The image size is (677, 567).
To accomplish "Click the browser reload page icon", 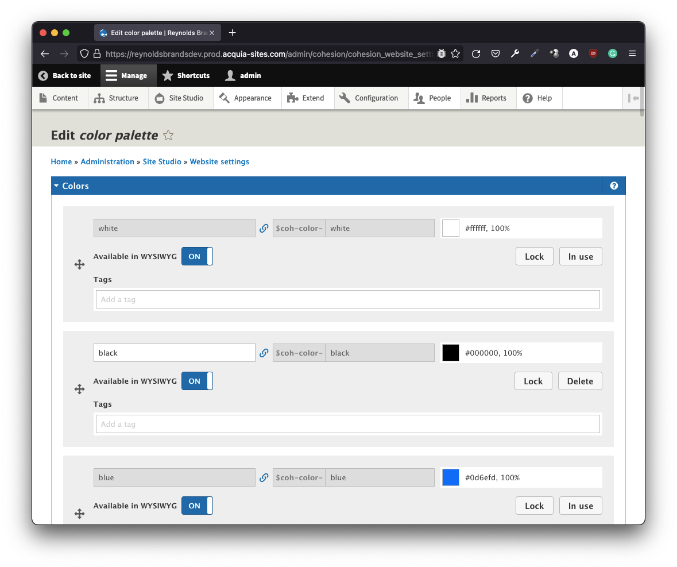I will (476, 53).
